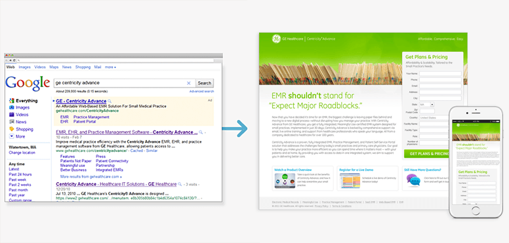
Task: Open the Advanced search link
Action: point(201,91)
